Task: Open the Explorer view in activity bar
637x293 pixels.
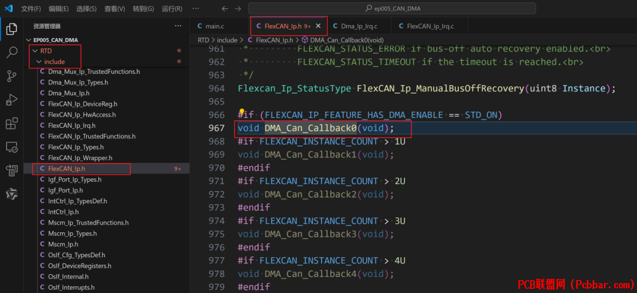Action: [x=12, y=29]
